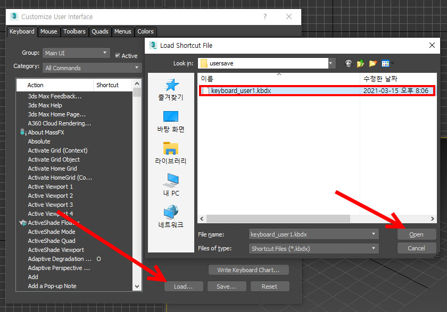
Task: Go back to the last folder visited
Action: [x=349, y=63]
